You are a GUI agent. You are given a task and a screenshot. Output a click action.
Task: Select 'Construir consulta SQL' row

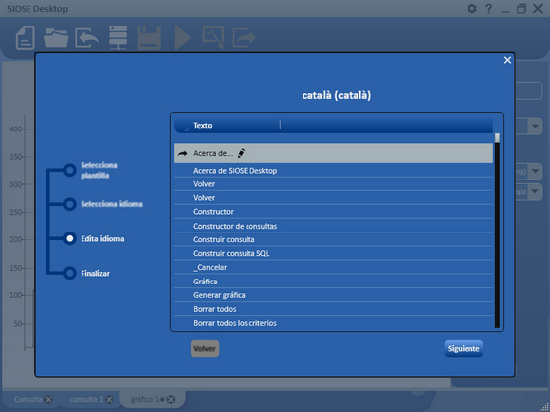pos(333,253)
